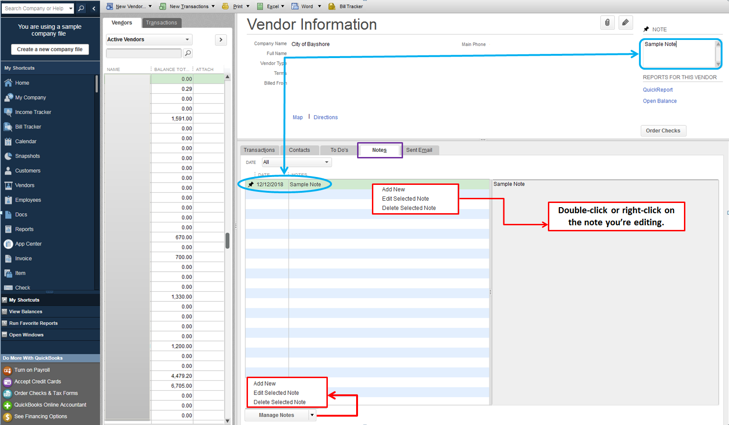729x425 pixels.
Task: Open the Income Tracker shortcut
Action: 28,112
